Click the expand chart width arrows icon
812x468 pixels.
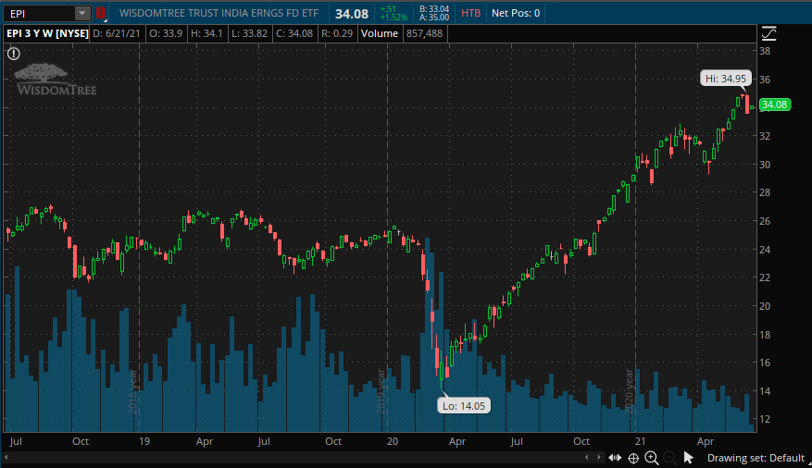615,458
